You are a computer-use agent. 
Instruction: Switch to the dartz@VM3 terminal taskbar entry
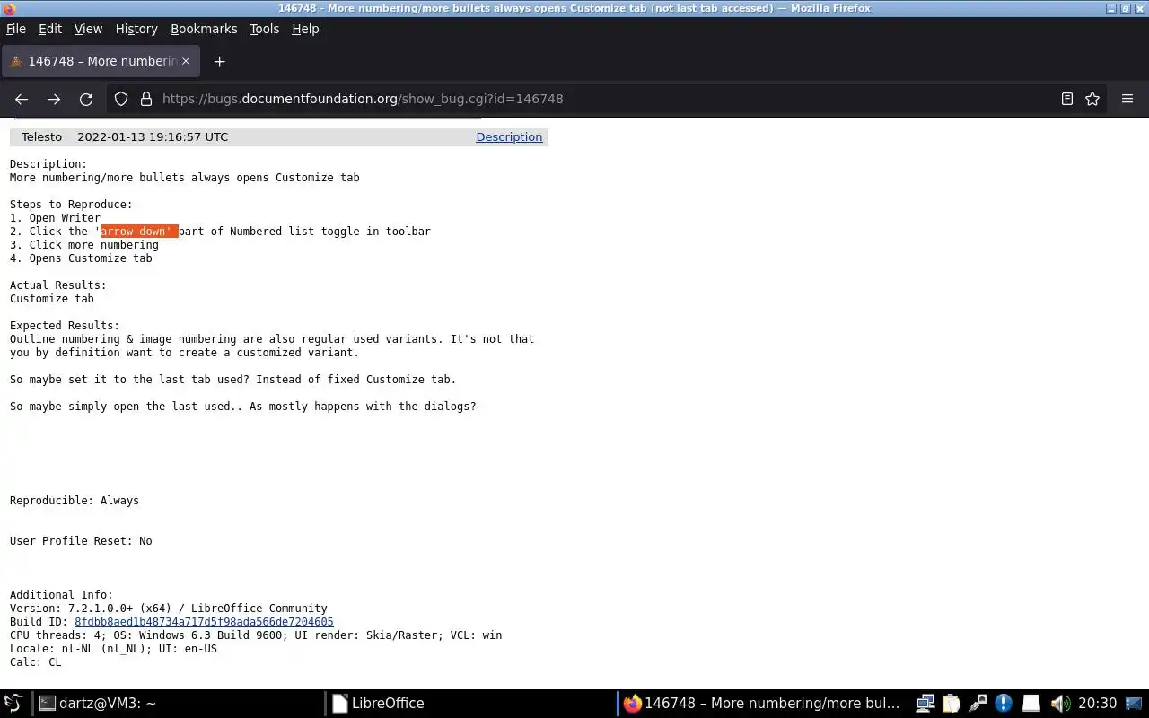coord(178,704)
